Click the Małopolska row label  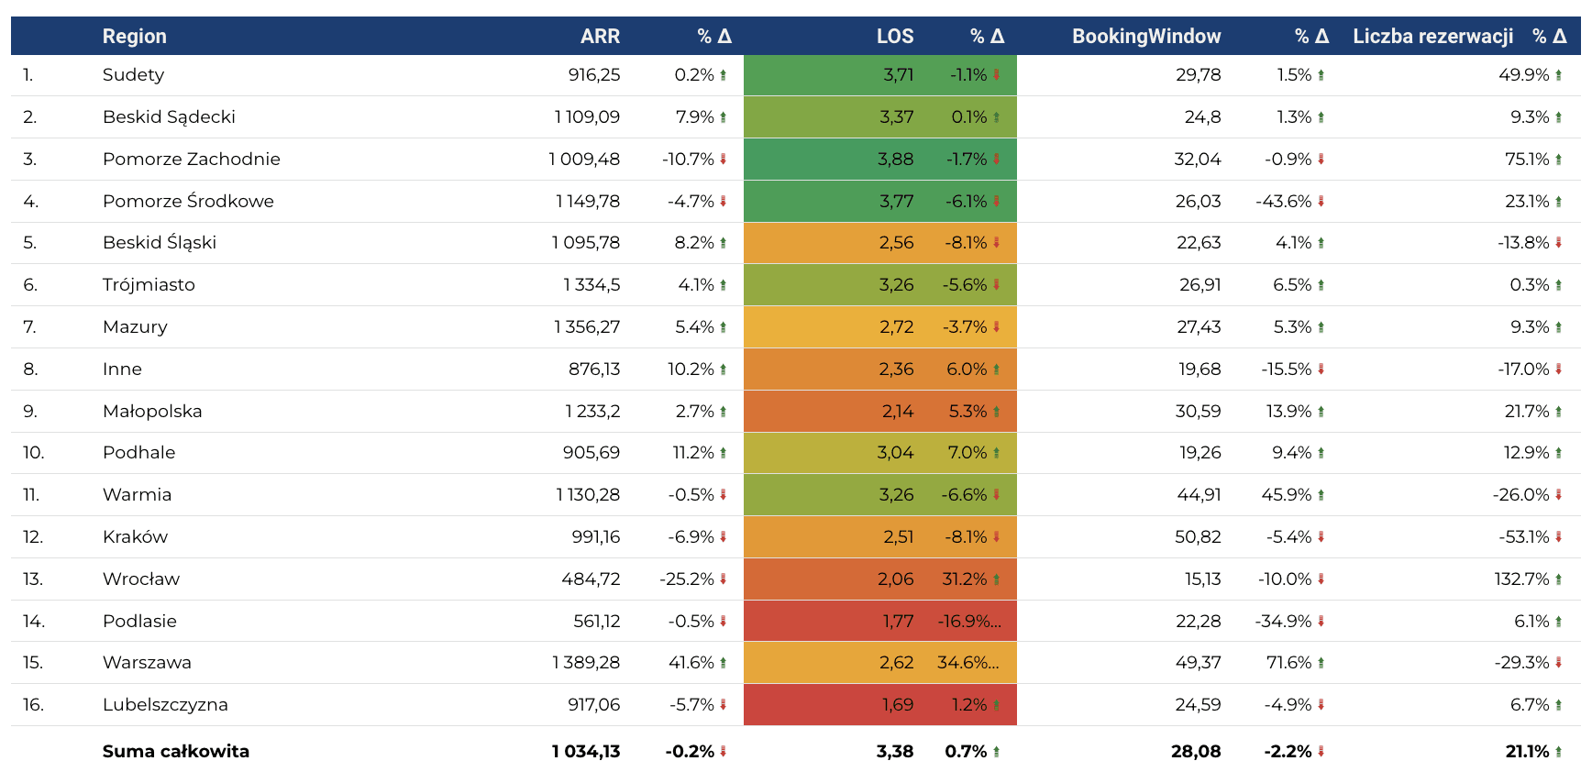pyautogui.click(x=152, y=412)
